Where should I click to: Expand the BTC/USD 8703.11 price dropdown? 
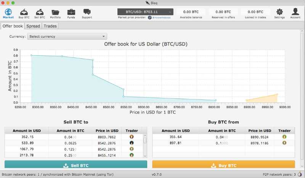click(145, 12)
